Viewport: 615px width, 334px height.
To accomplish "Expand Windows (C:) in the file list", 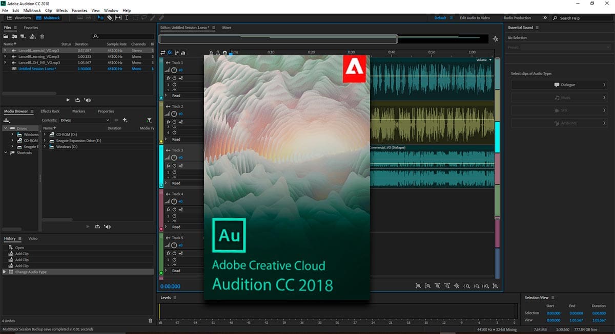I will pyautogui.click(x=45, y=146).
